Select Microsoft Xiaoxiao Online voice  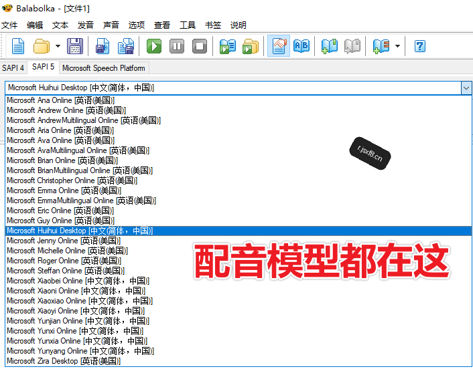click(x=239, y=301)
